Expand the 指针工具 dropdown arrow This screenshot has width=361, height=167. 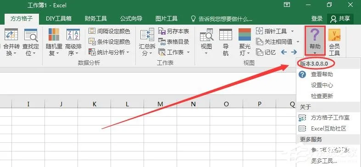point(292,31)
